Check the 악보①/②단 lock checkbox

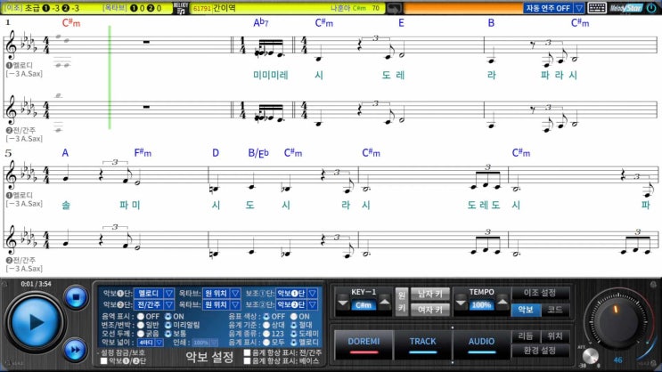click(104, 361)
